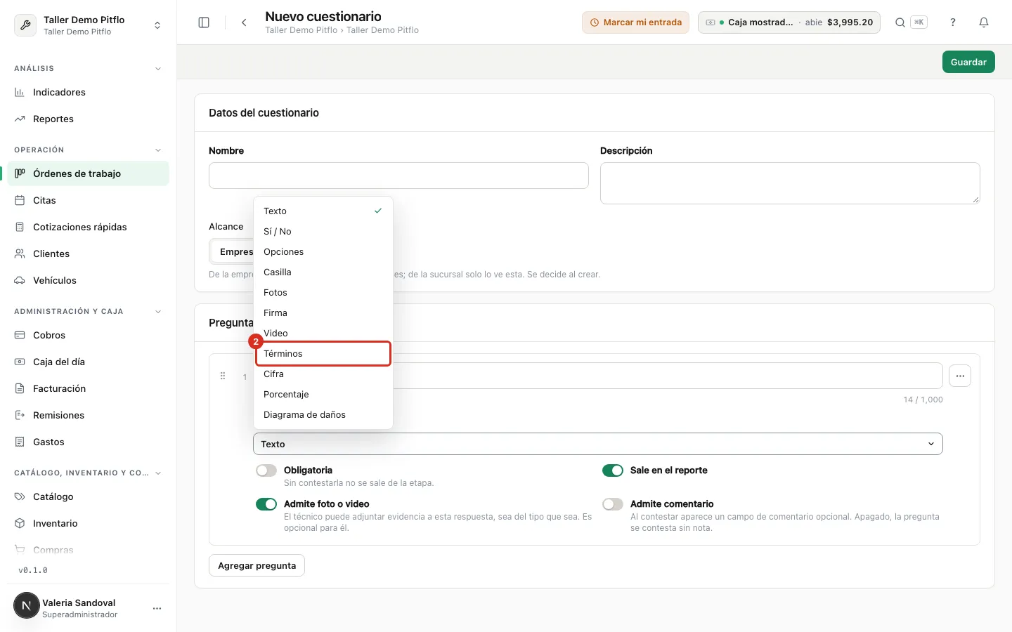Open user menu dots beside Valeria Sandoval
Screen dimensions: 1012x632
tap(157, 608)
